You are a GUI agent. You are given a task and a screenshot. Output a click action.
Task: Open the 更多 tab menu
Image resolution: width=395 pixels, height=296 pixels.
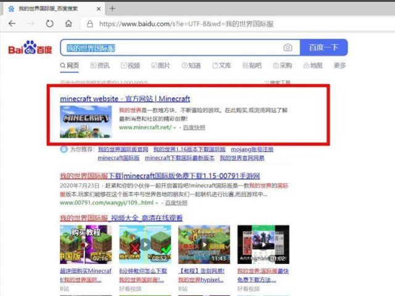(339, 66)
